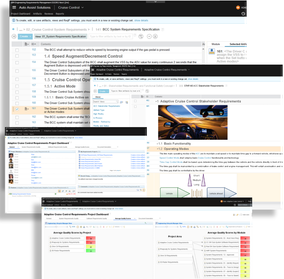
Task: Click the expand-all circle icon in BCC toolbar
Action: 155,36
